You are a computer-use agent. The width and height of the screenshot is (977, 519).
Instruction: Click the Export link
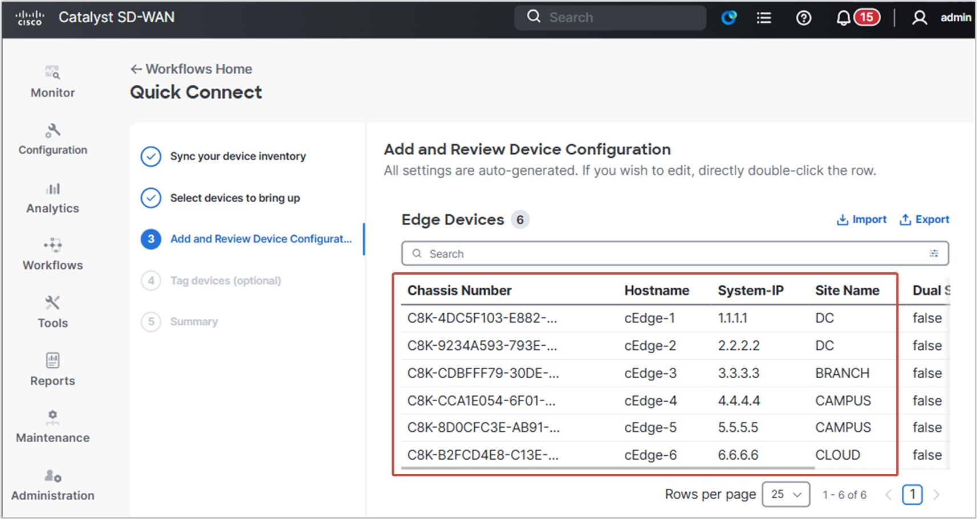point(924,219)
